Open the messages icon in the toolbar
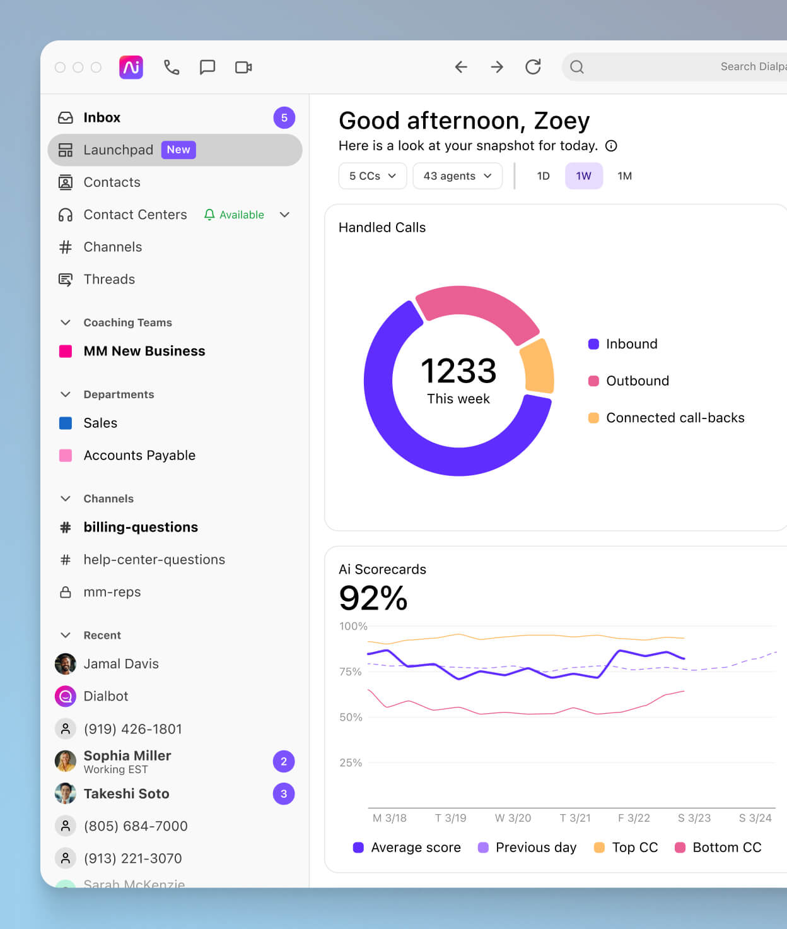This screenshot has width=787, height=929. click(x=207, y=67)
